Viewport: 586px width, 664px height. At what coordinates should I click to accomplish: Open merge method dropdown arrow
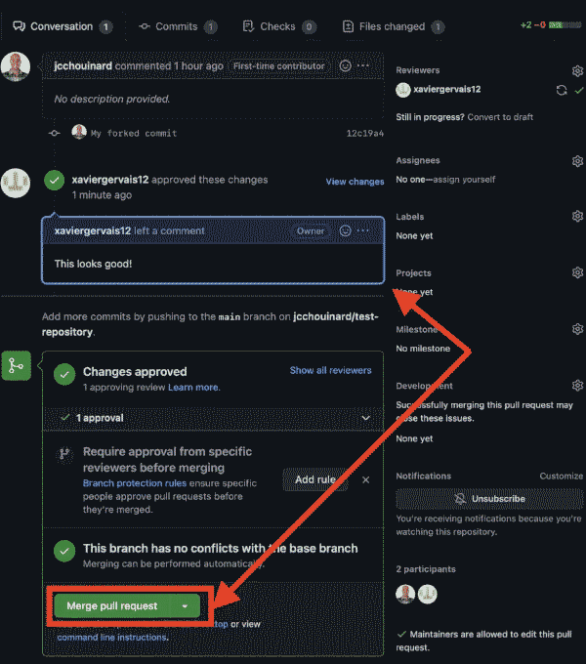coord(185,605)
